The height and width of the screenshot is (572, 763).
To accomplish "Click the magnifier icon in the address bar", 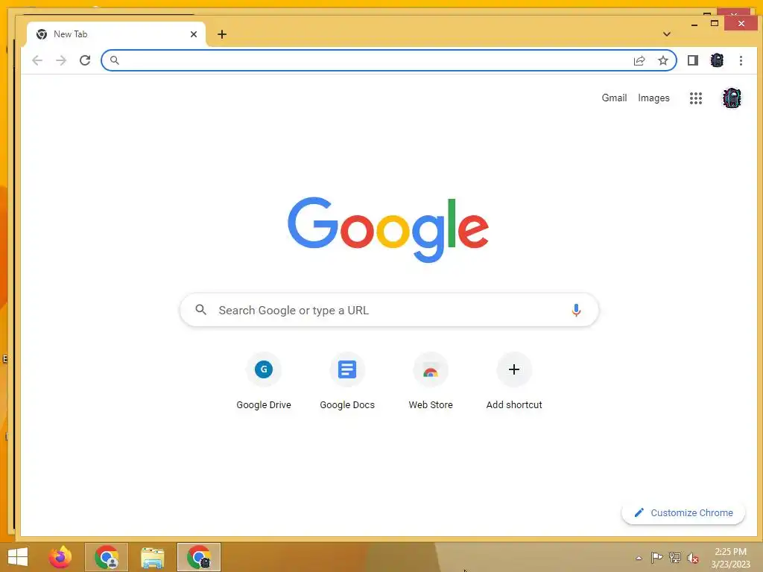I will (114, 60).
